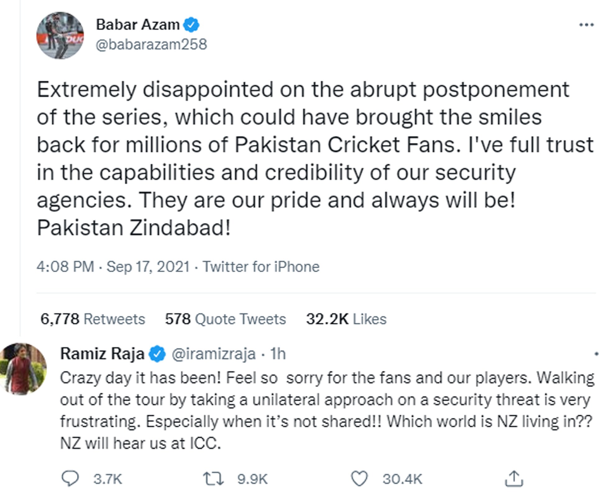Screen dimensions: 599x497
Task: Like Ramiz Raja's tweet
Action: point(359,479)
